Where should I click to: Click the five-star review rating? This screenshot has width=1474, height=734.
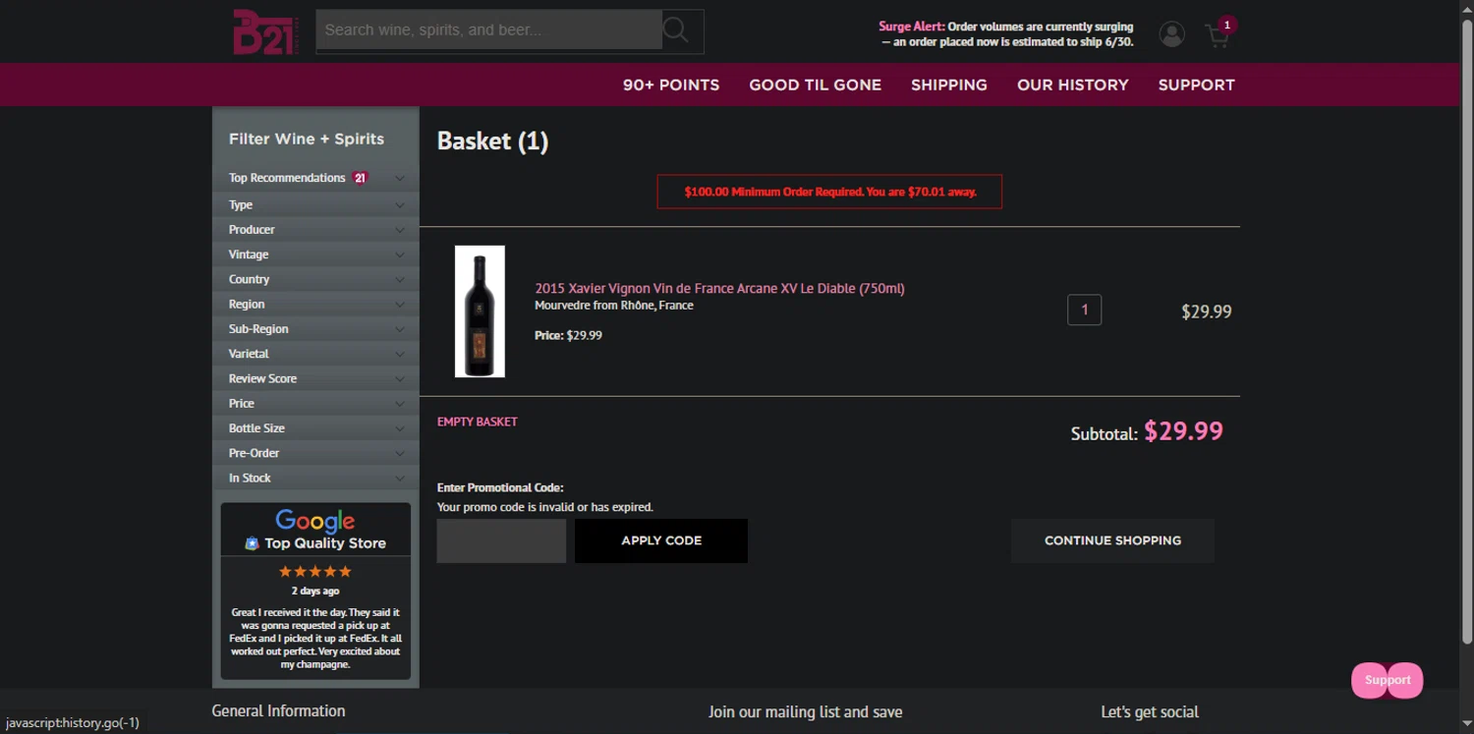(315, 572)
